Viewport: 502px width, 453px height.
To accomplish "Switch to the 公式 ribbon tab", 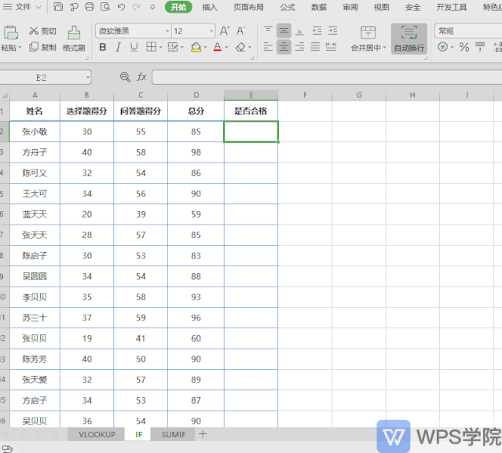I will 288,7.
